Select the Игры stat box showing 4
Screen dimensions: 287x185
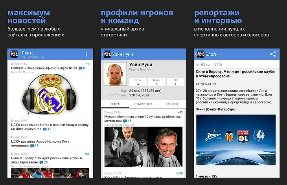(138, 82)
